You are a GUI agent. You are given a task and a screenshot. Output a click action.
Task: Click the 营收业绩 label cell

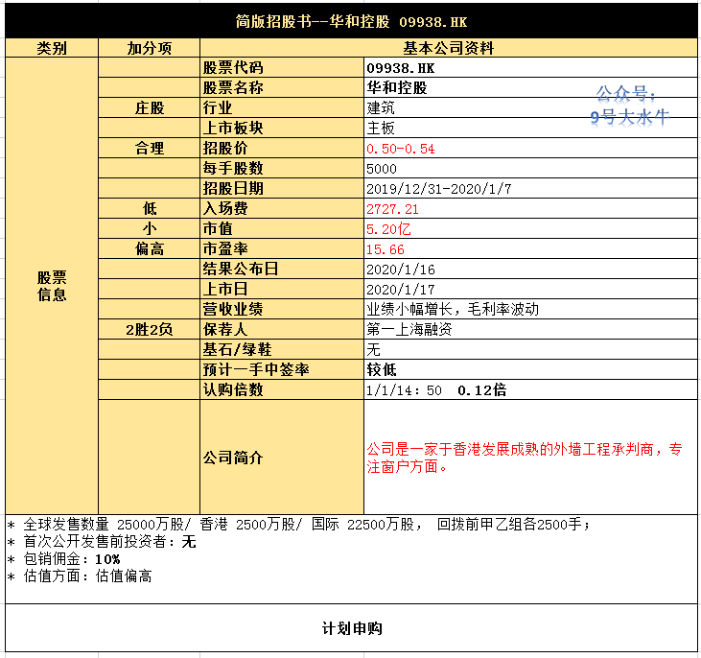(x=282, y=309)
